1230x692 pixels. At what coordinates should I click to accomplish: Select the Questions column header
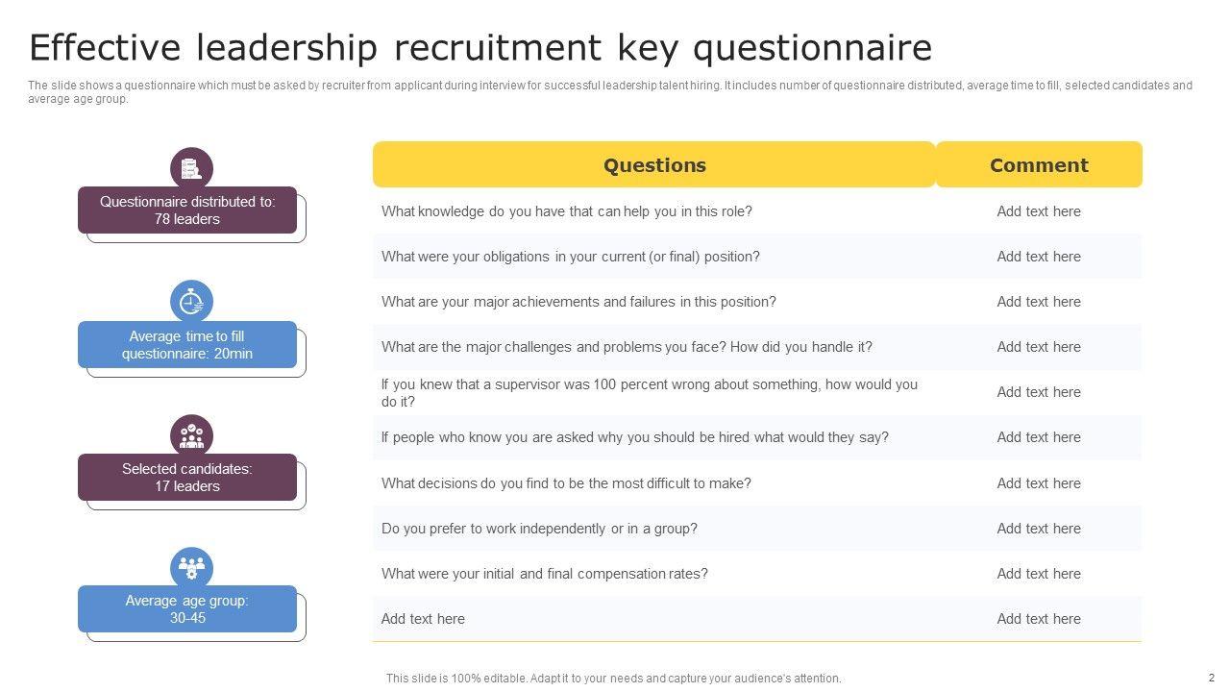pyautogui.click(x=653, y=165)
